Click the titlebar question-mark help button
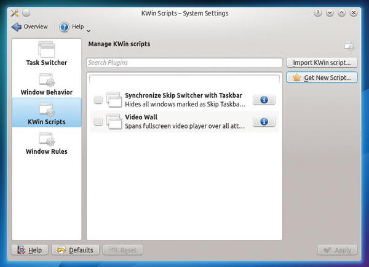Image resolution: width=369 pixels, height=267 pixels. coord(318,13)
